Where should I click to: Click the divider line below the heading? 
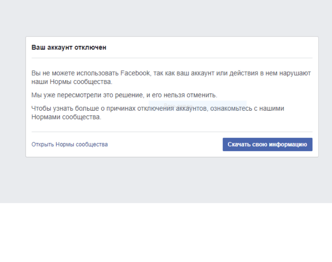pyautogui.click(x=172, y=58)
